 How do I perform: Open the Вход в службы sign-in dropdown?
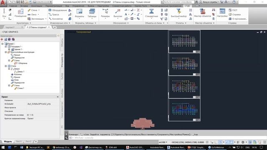point(210,2)
